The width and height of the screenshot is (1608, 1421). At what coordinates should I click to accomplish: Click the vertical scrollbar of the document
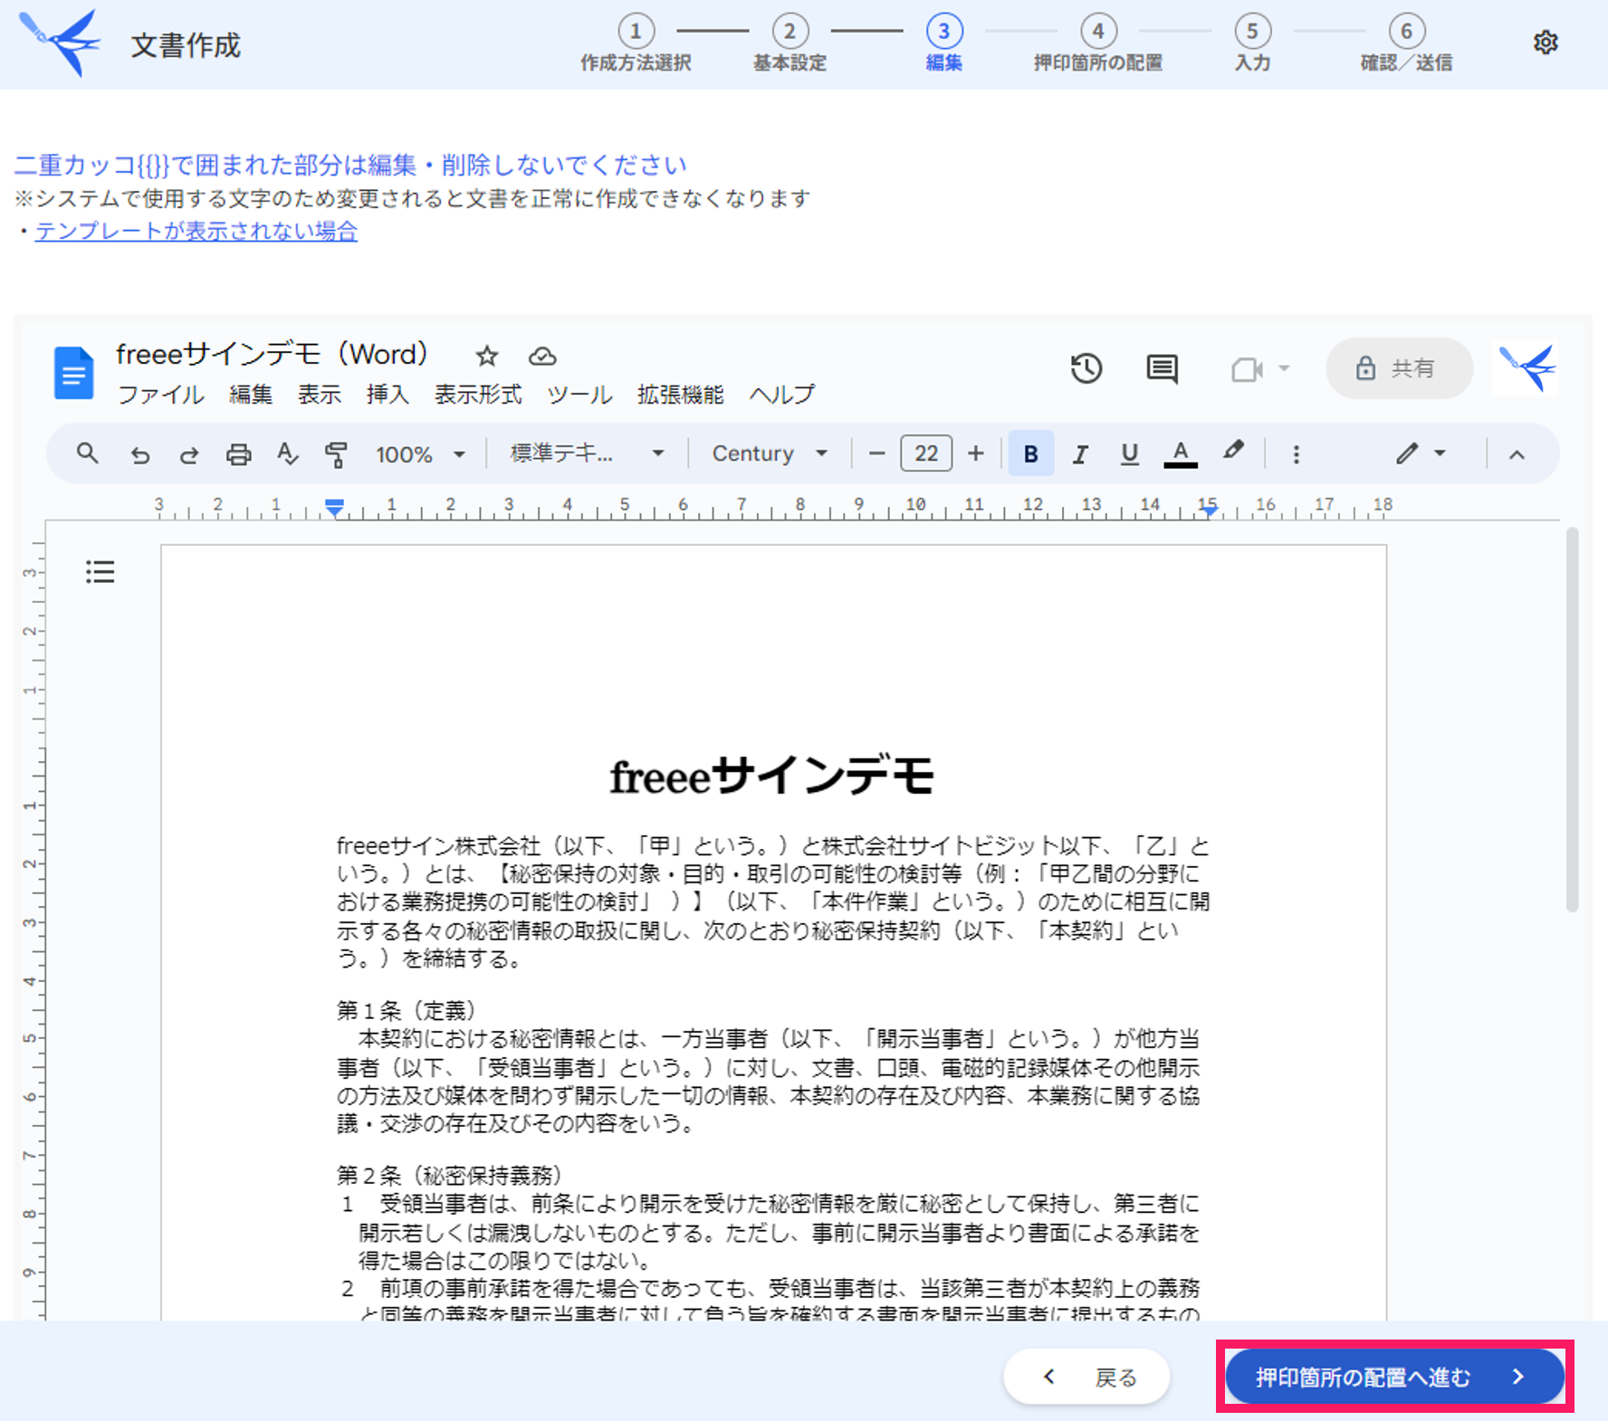tap(1573, 720)
